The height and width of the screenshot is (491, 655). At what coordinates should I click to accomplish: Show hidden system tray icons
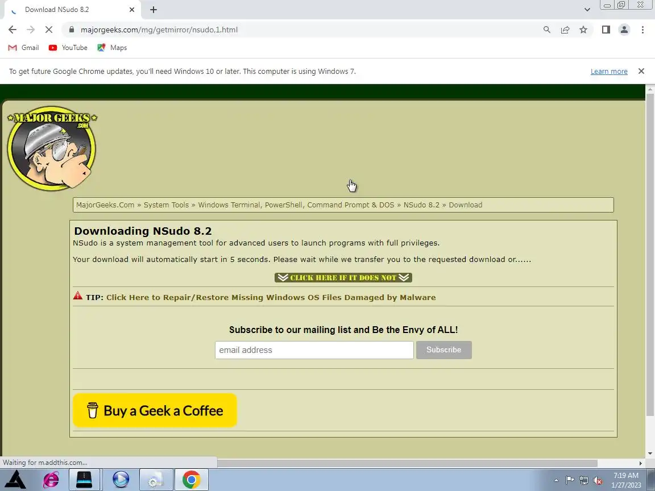click(556, 480)
